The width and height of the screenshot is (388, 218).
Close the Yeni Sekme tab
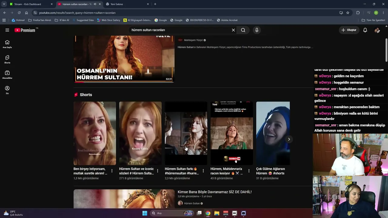point(148,4)
